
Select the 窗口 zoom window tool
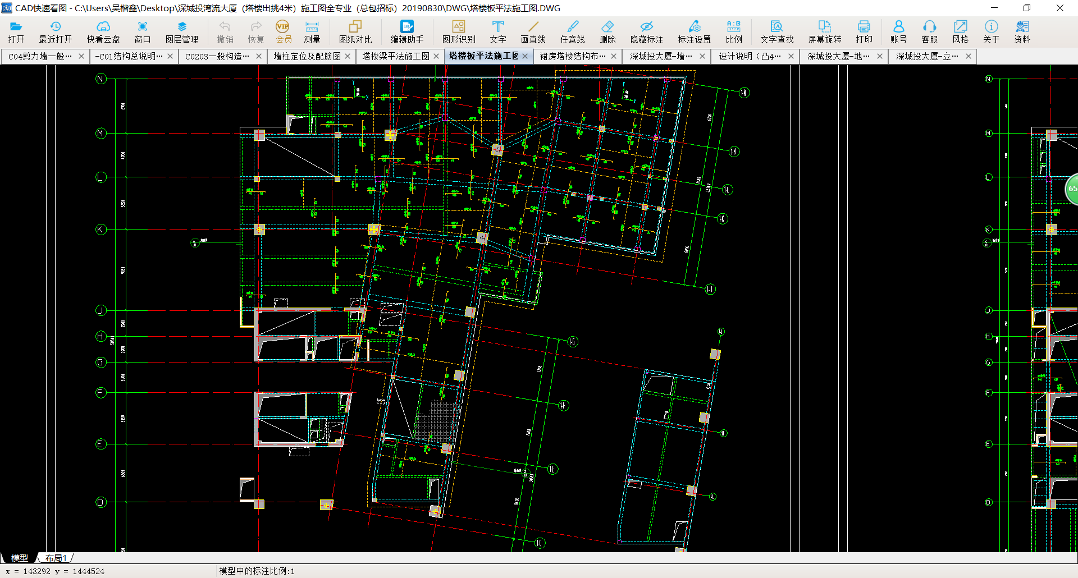[143, 32]
